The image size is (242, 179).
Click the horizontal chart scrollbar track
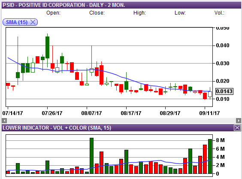[x=121, y=121]
